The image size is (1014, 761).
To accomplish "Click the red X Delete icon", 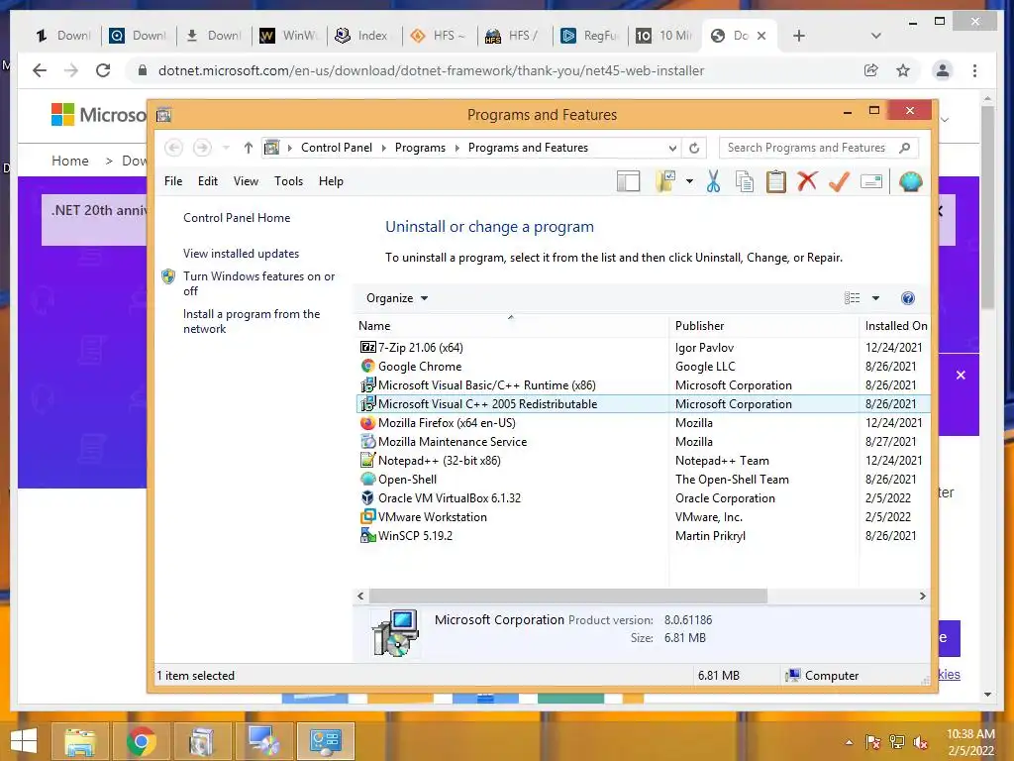I will (x=807, y=182).
